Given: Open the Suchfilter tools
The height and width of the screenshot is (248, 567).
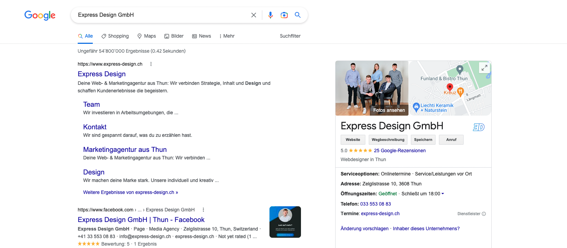Looking at the screenshot, I should (290, 36).
